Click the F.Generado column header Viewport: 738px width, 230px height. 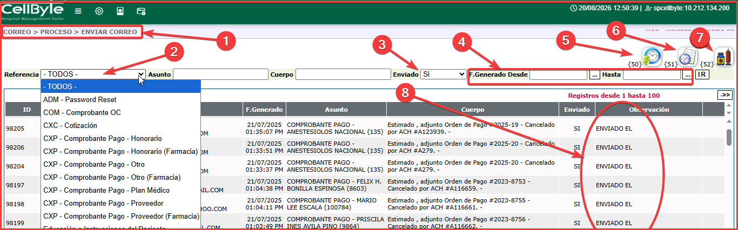264,110
